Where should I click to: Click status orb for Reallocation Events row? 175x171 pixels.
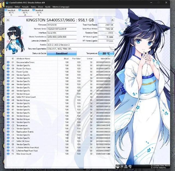[x=8, y=132]
